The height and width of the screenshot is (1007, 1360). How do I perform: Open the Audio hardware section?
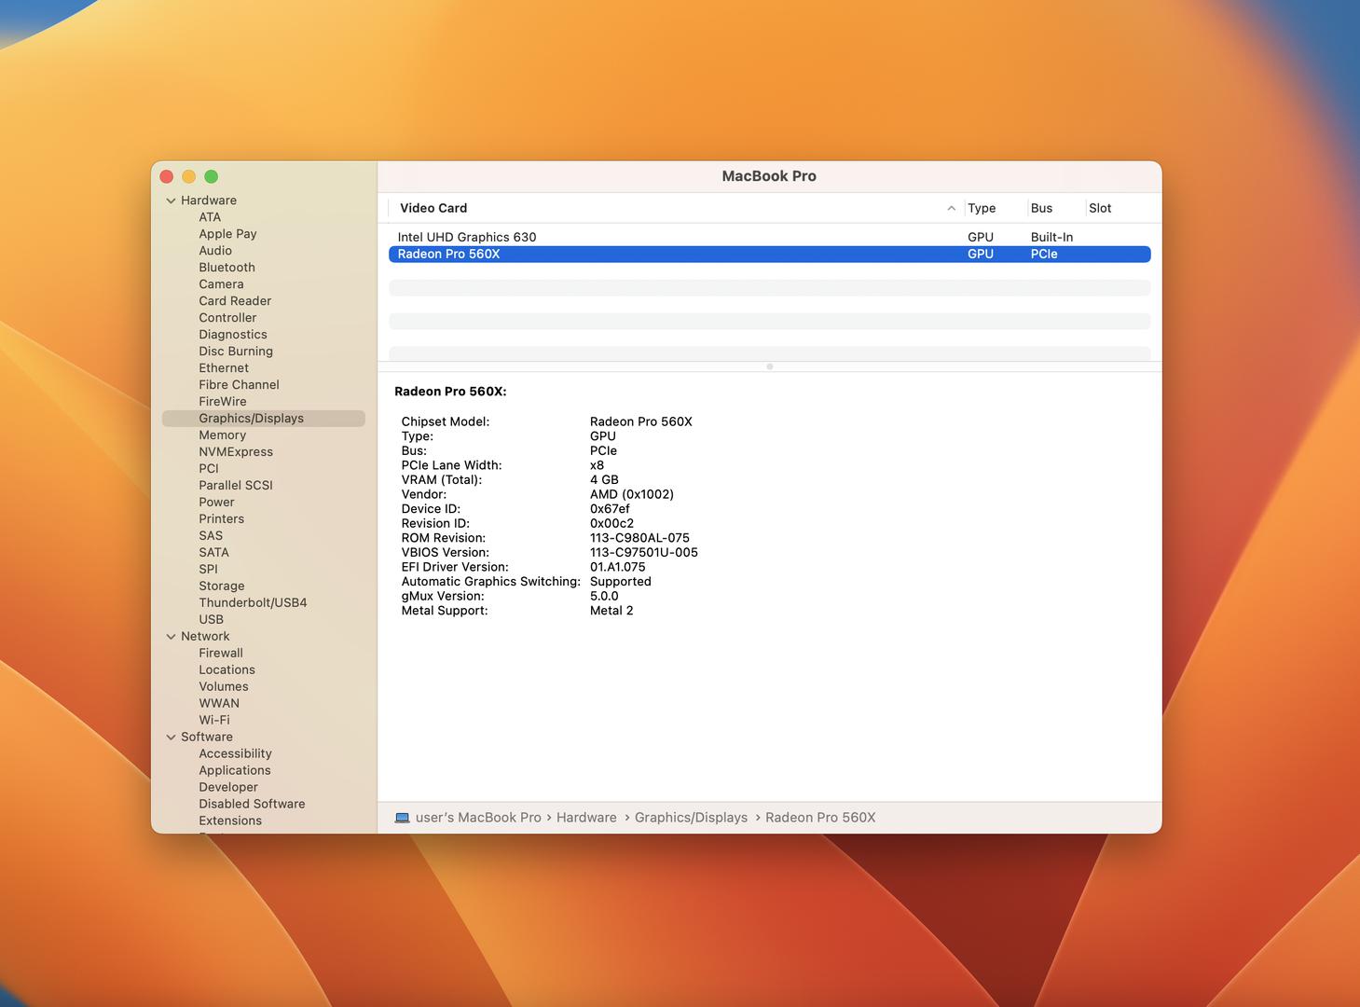click(x=215, y=251)
